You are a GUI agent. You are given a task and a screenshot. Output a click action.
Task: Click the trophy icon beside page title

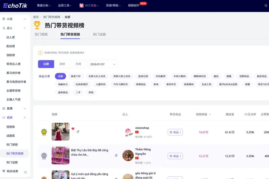(x=37, y=25)
